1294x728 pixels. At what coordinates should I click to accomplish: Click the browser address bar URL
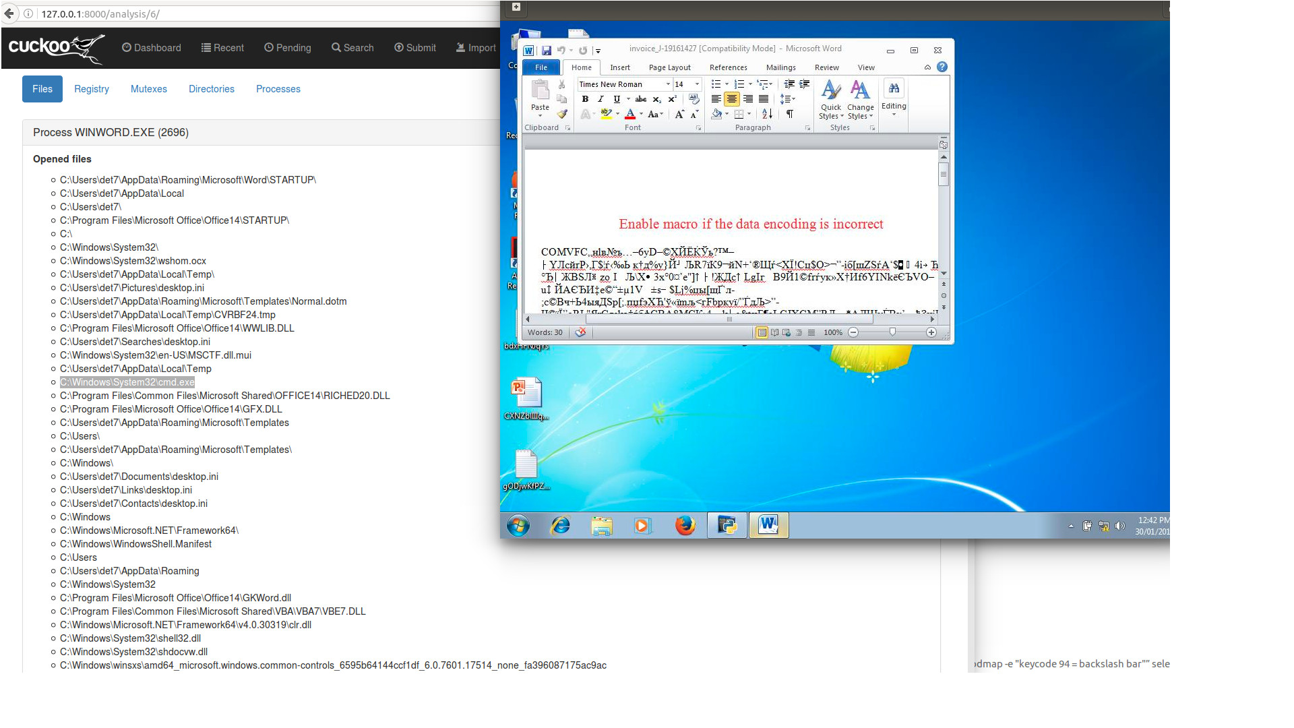click(x=101, y=13)
